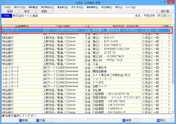This screenshot has height=124, width=176.
Task: Click ABCカード12345678 account cell in ジャパンミート row
Action: pyautogui.click(x=63, y=79)
